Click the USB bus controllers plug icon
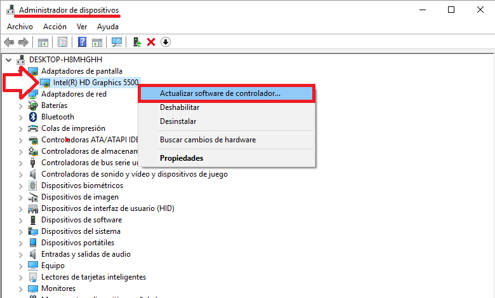The width and height of the screenshot is (495, 298). [x=32, y=163]
